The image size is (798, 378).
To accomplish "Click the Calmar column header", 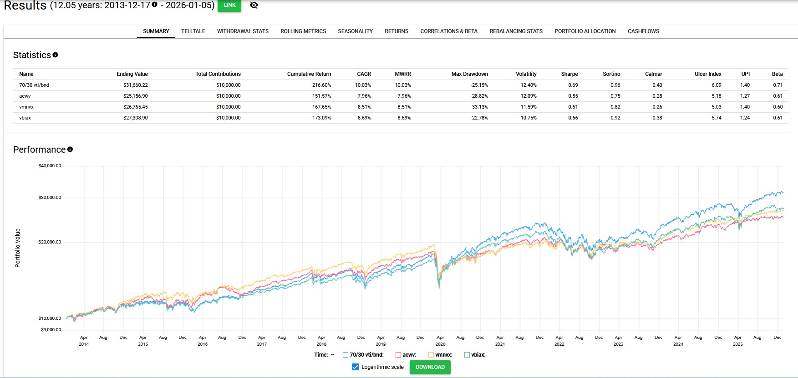I will tap(654, 74).
